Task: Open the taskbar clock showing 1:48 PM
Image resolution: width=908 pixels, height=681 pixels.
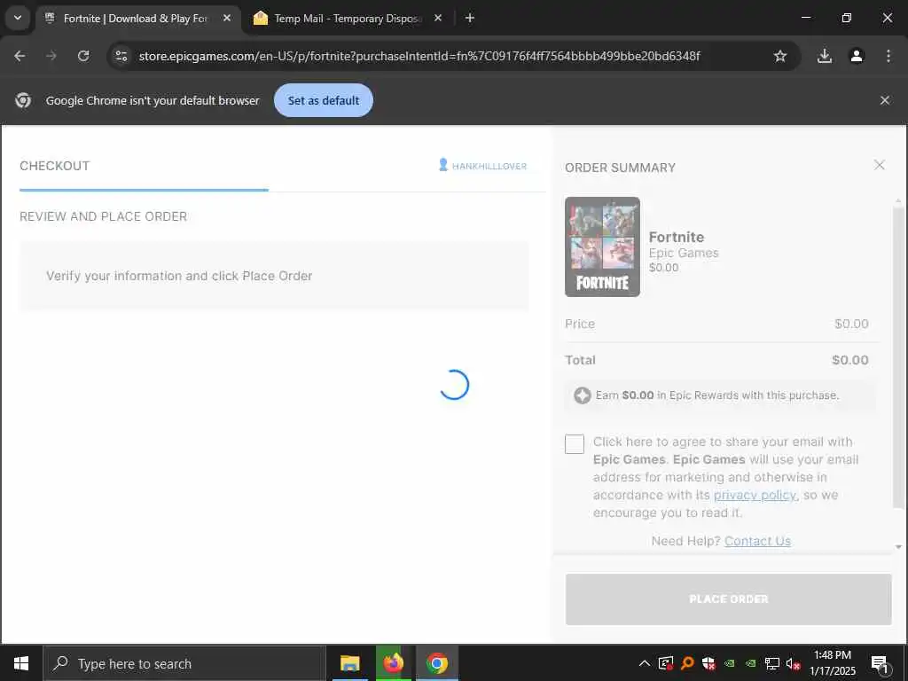Action: pyautogui.click(x=832, y=663)
